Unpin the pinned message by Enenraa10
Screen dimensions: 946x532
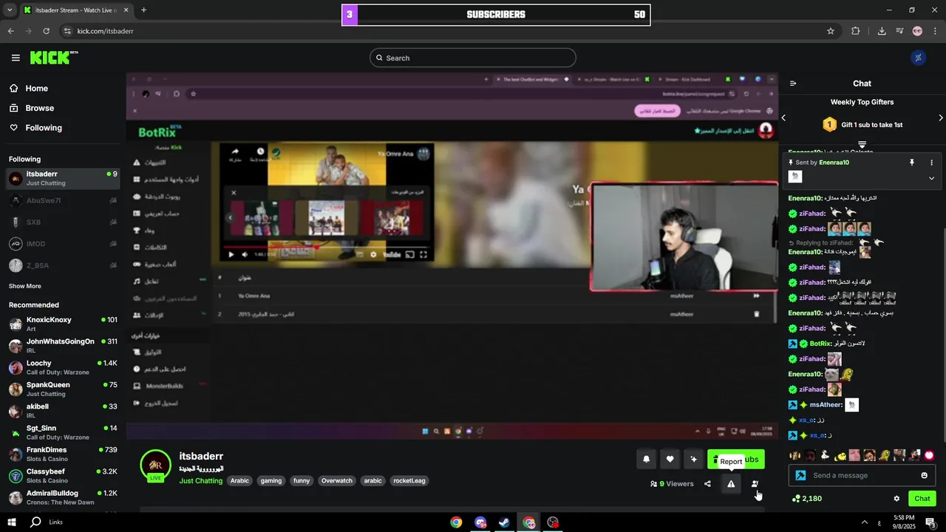click(912, 163)
